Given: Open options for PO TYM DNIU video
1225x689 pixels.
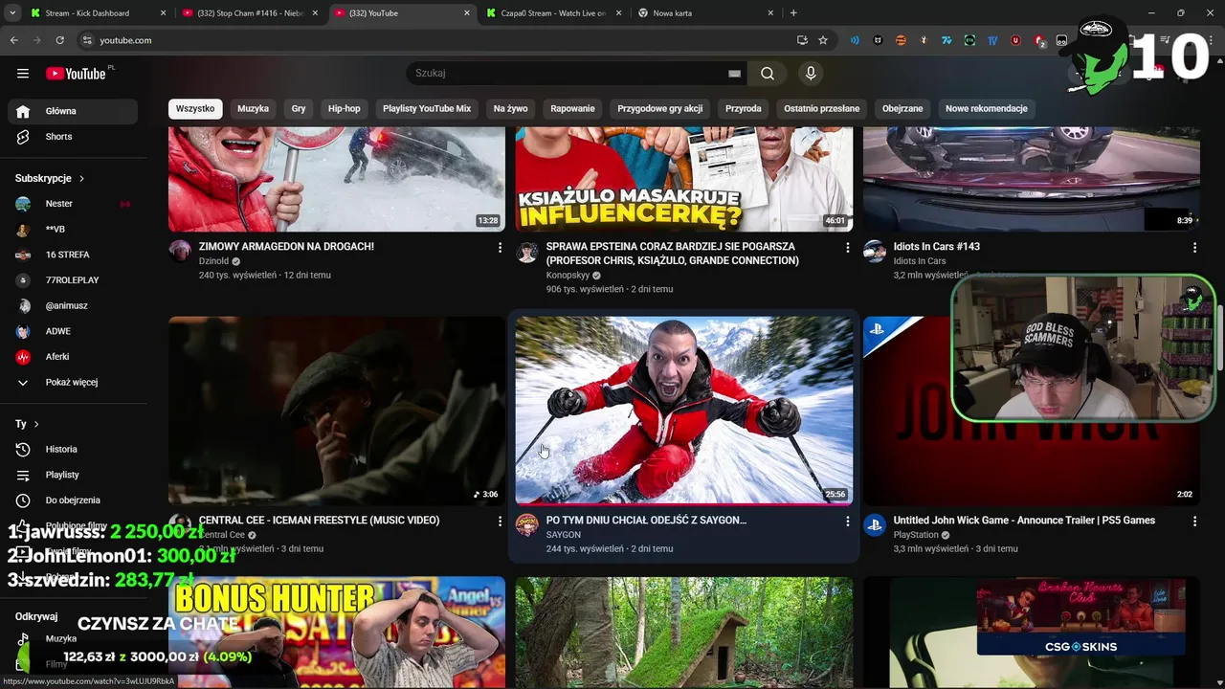Looking at the screenshot, I should pos(847,522).
